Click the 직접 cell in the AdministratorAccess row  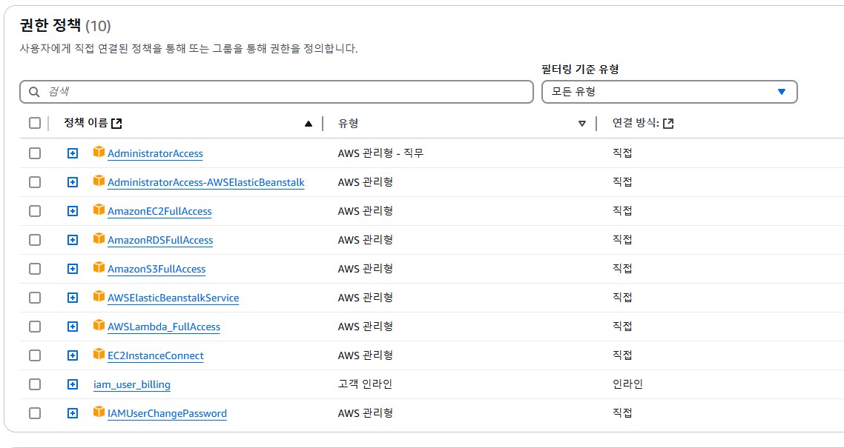point(622,153)
